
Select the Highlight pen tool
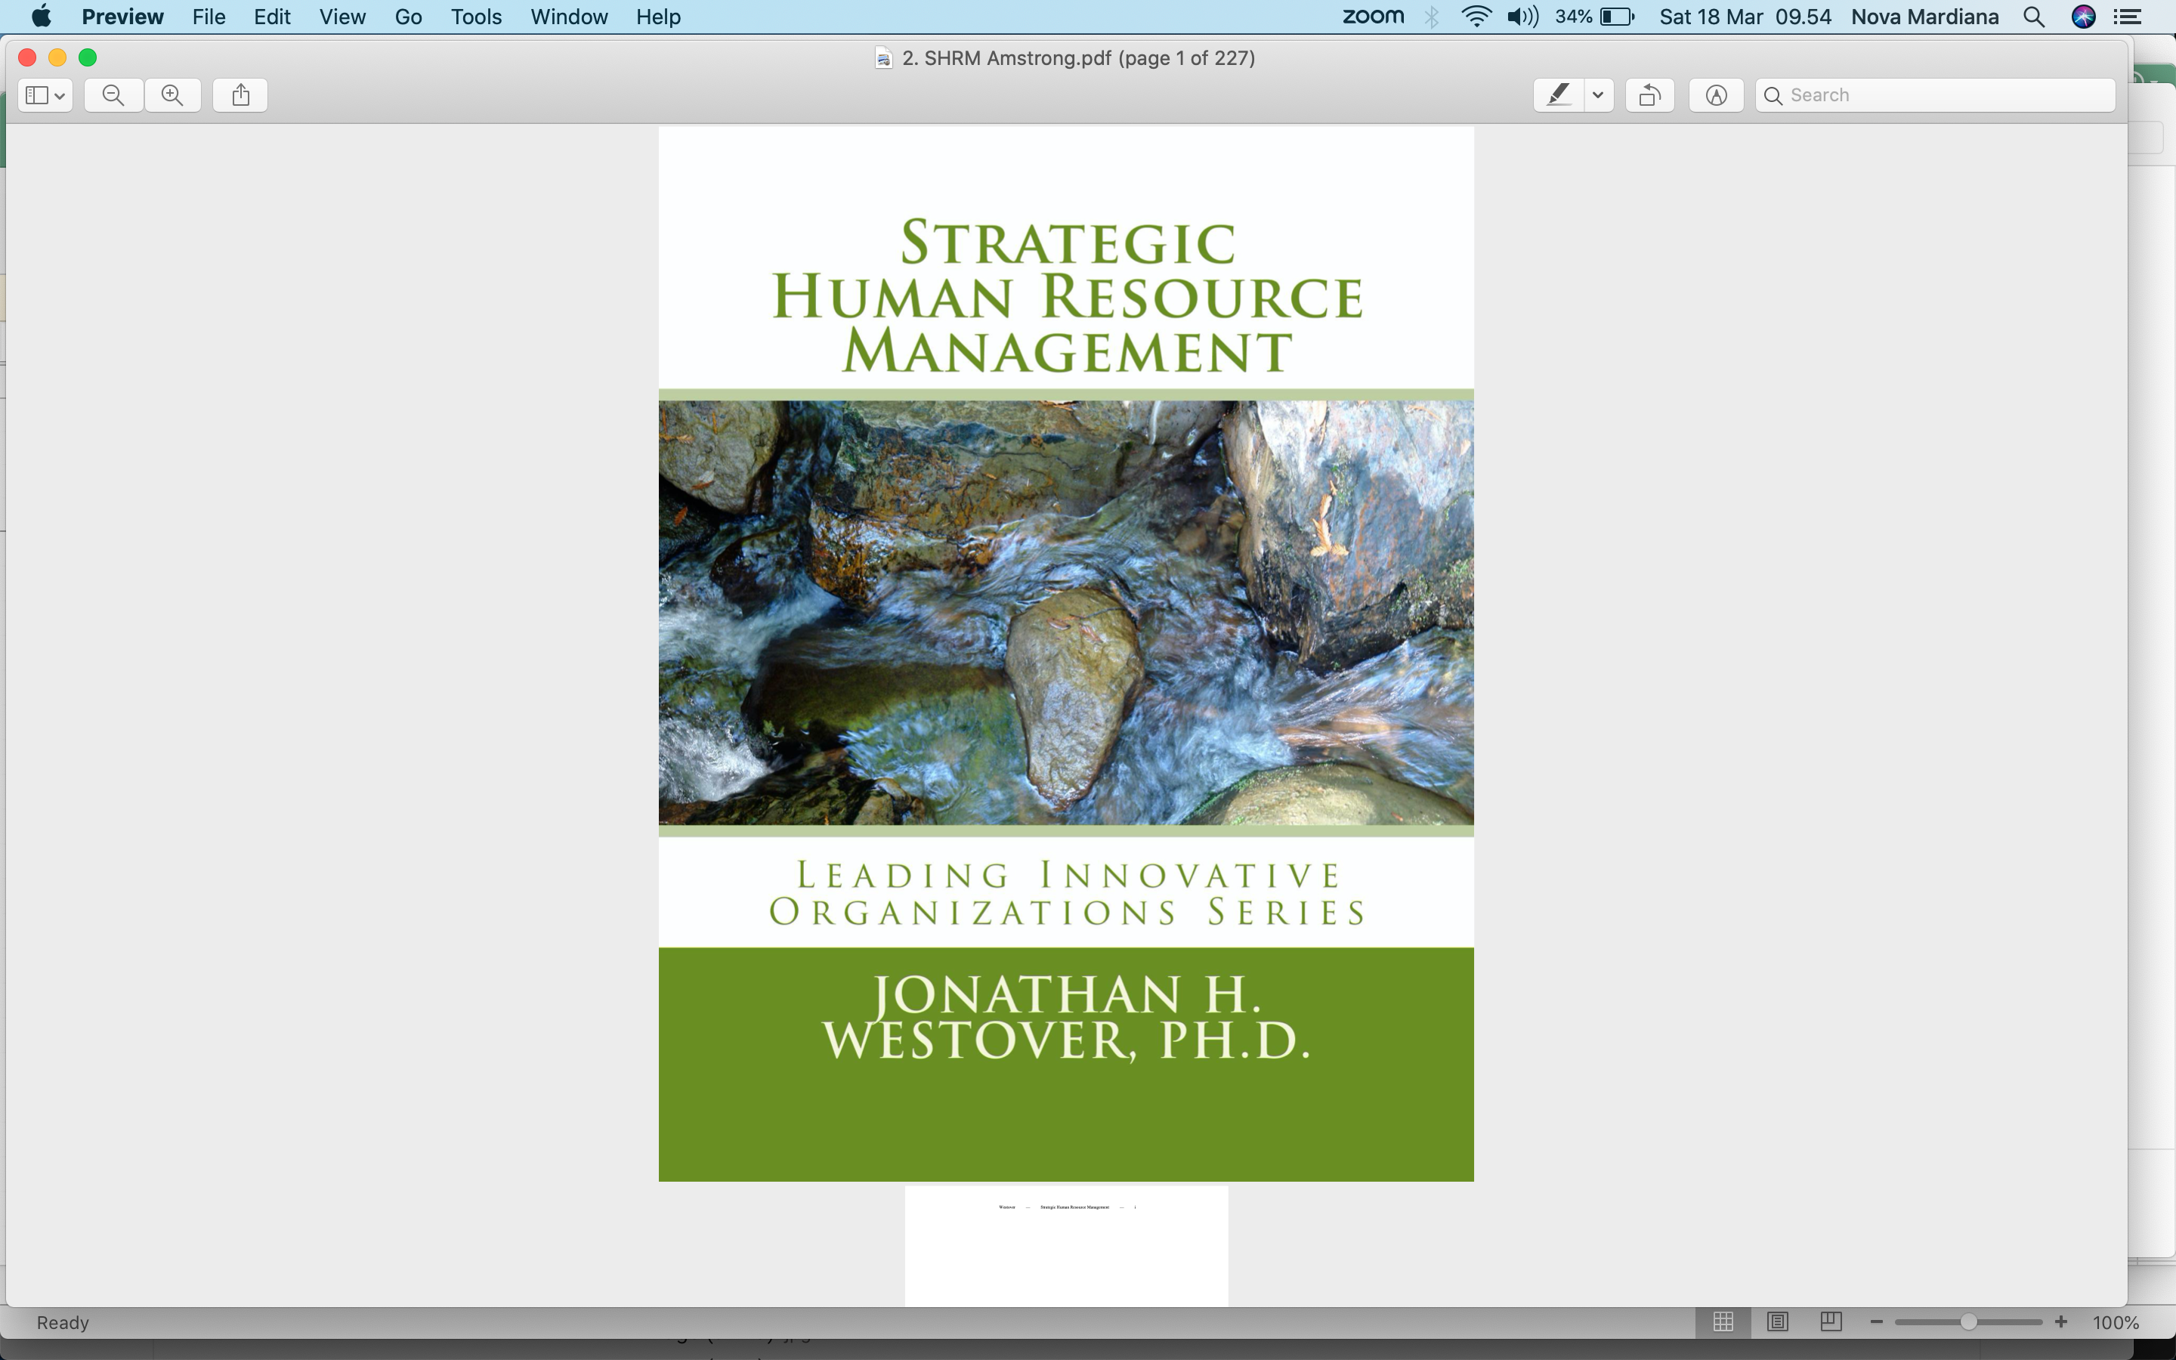tap(1559, 95)
